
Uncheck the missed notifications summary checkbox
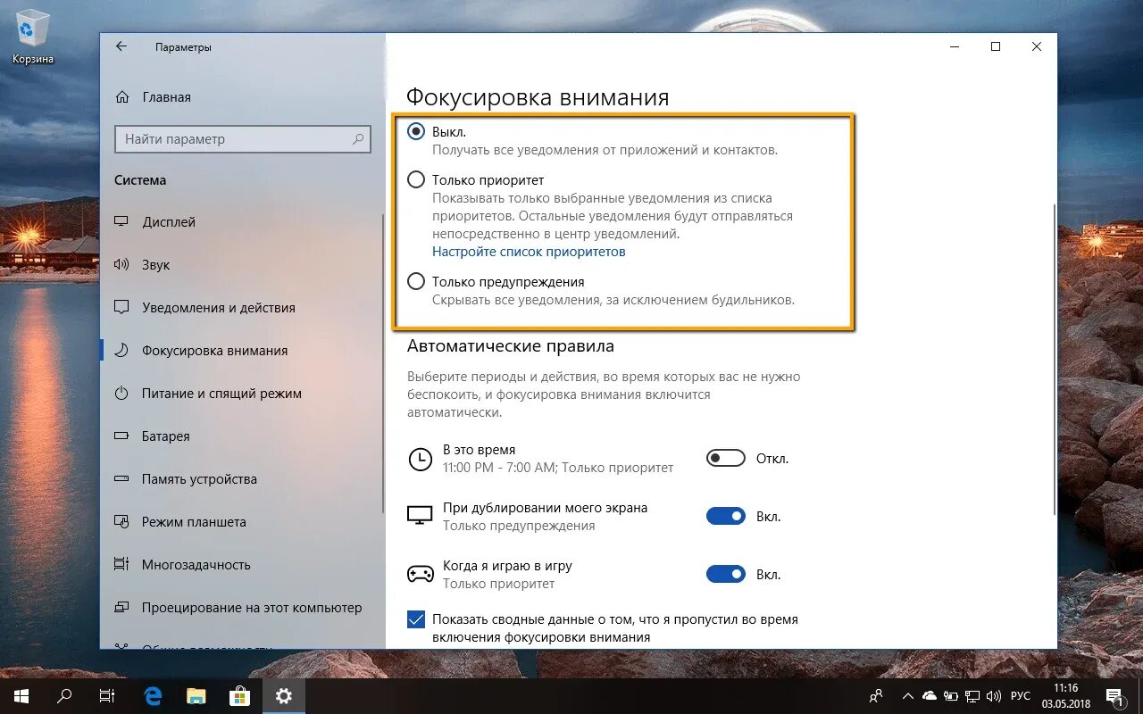click(416, 619)
